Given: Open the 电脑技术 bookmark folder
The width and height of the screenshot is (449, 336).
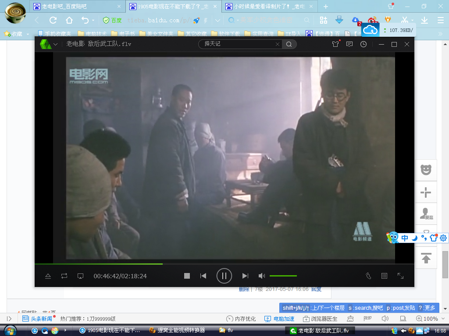Looking at the screenshot, I should pyautogui.click(x=92, y=34).
